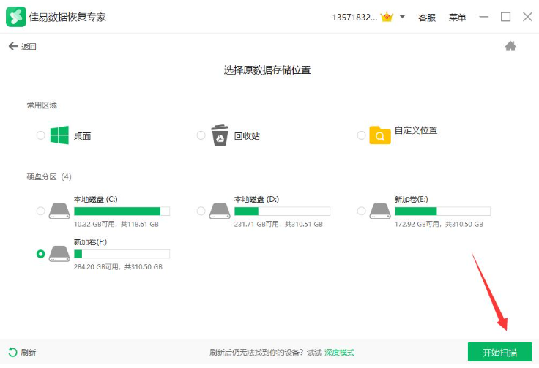Click the Windows desktop icon
The image size is (539, 368).
tap(59, 135)
